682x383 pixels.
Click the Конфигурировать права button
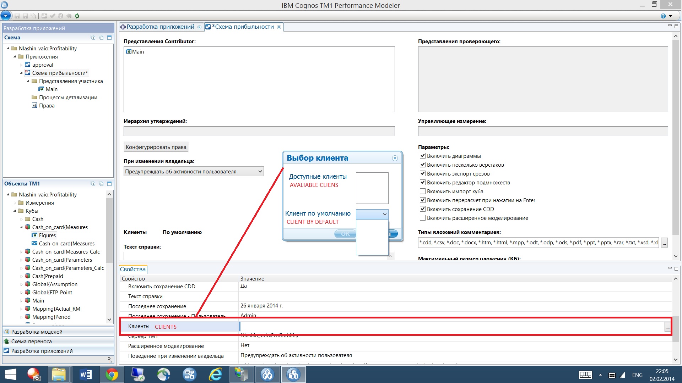pos(156,147)
